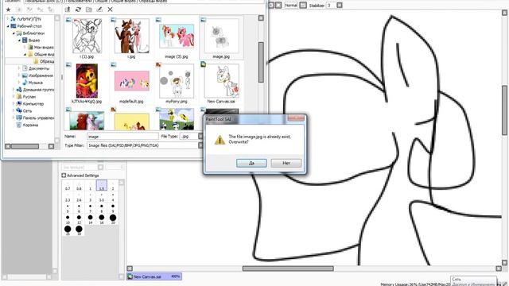Viewport: 509px width, 286px height.
Task: Expand the Компьютер tree node
Action: click(14, 104)
